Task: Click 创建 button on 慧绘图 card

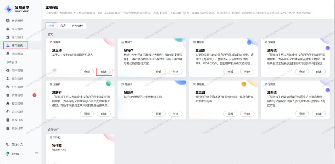Action: (247, 114)
